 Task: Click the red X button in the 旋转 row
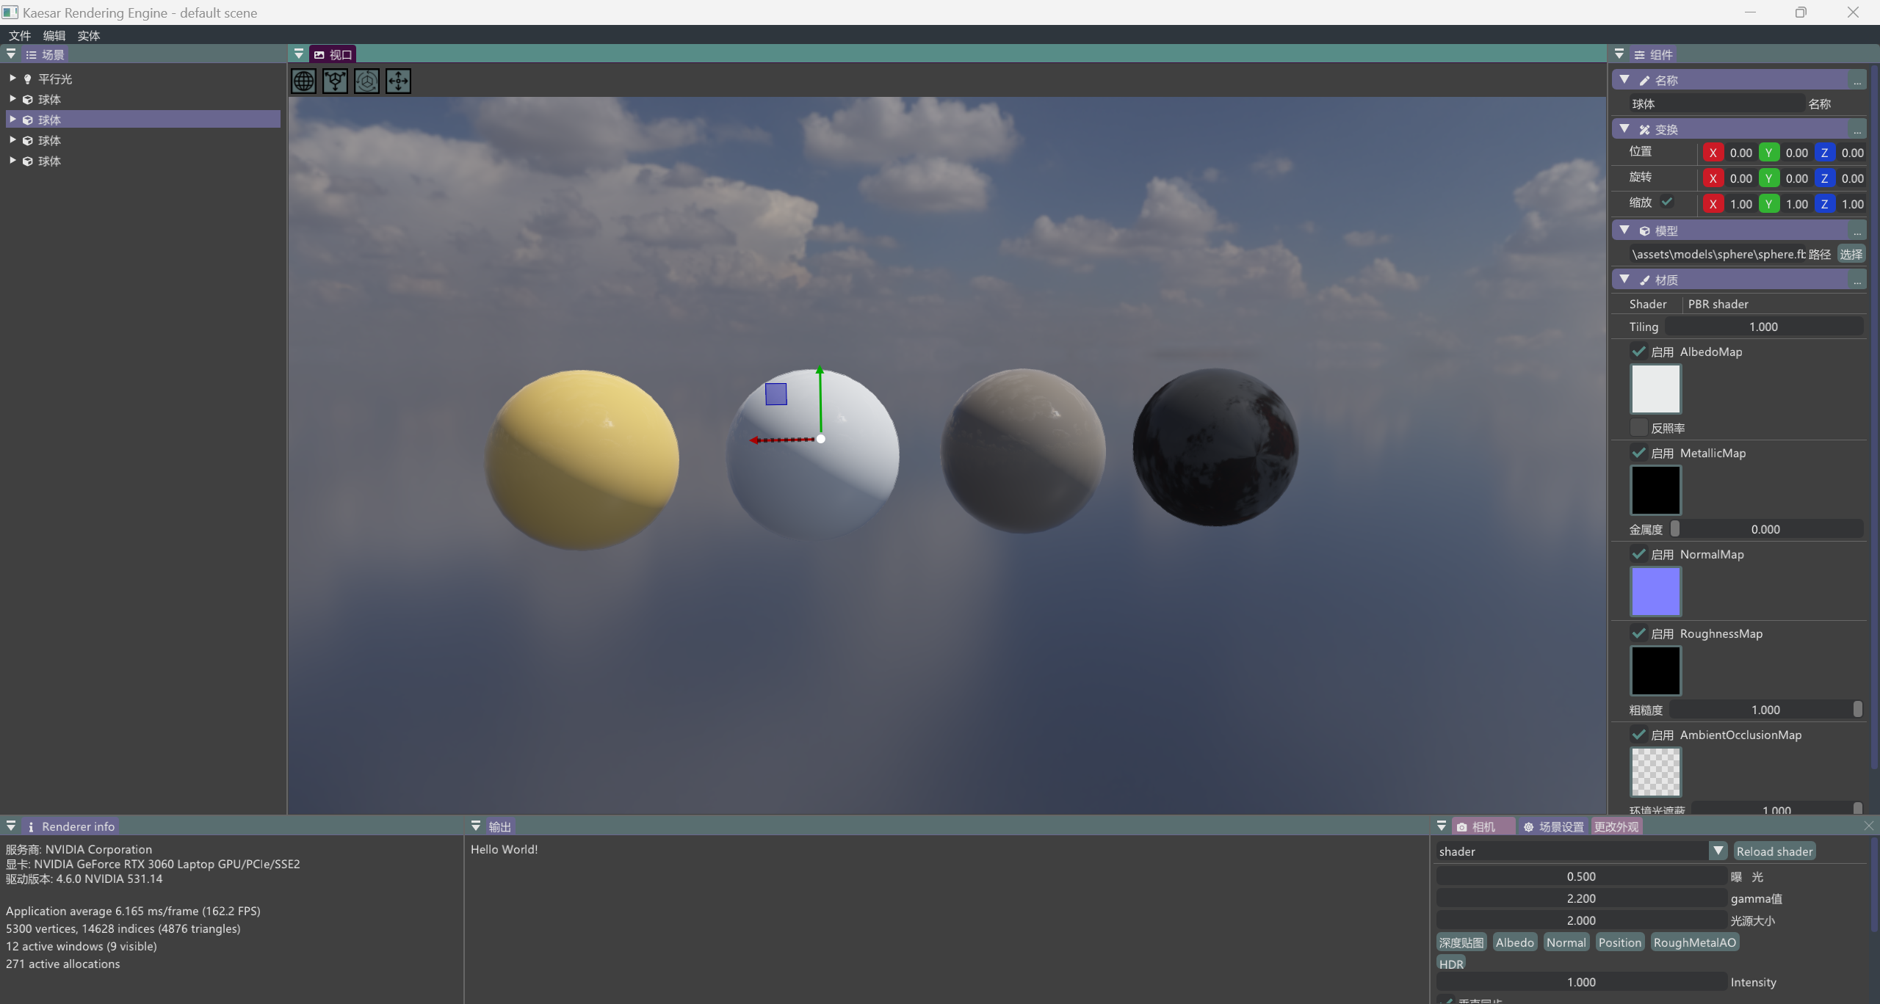(1713, 178)
